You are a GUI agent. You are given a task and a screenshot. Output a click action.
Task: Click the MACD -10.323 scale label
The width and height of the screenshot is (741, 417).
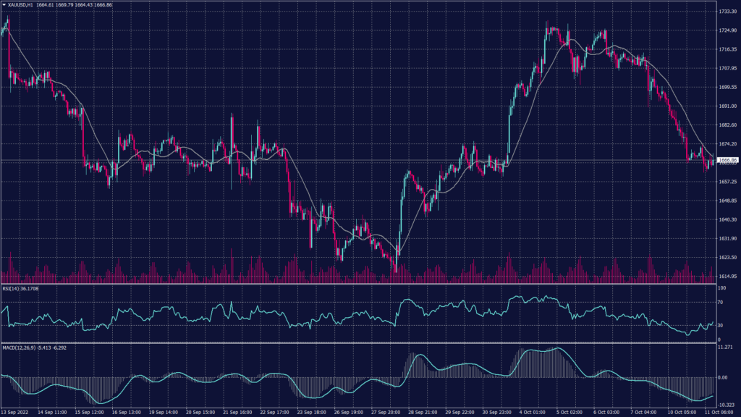point(725,404)
